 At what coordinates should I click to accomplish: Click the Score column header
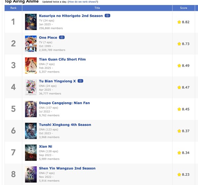tap(183, 8)
